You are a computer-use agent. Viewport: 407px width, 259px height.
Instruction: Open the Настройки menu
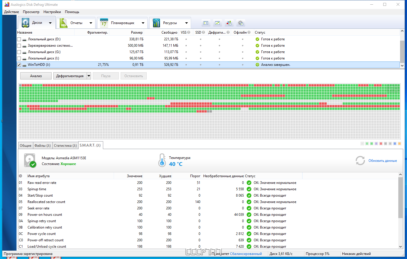click(x=52, y=12)
